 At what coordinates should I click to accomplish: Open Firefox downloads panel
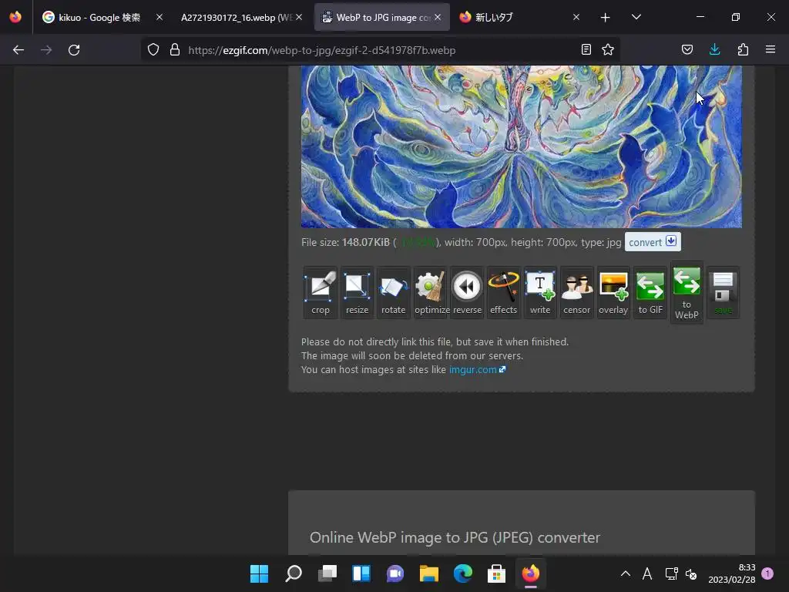coord(714,50)
